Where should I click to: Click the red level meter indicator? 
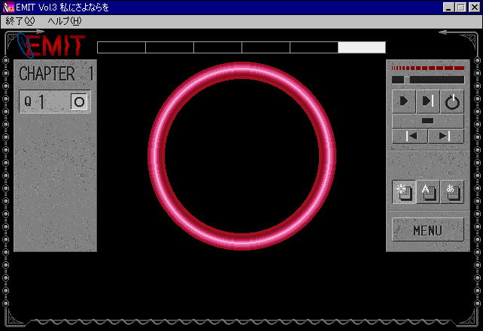[428, 68]
